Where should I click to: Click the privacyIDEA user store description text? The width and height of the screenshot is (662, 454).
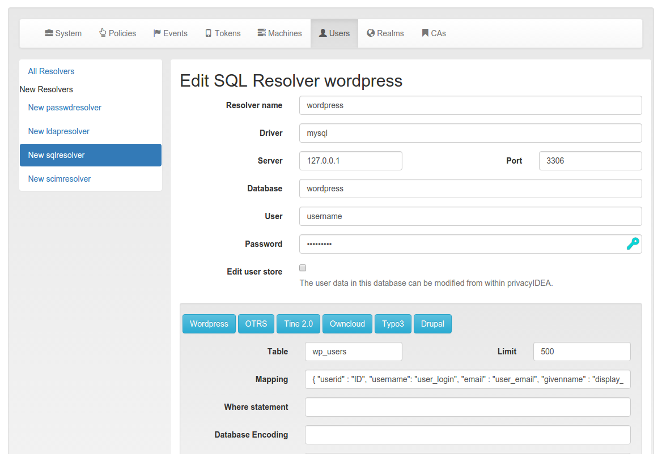click(x=426, y=283)
